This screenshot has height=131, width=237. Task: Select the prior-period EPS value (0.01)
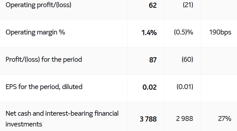[185, 87]
